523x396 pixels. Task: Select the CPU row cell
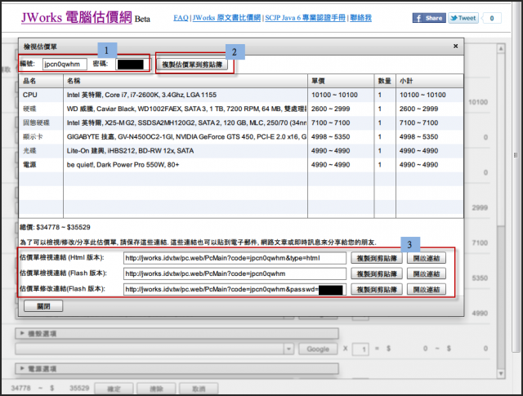coord(41,95)
